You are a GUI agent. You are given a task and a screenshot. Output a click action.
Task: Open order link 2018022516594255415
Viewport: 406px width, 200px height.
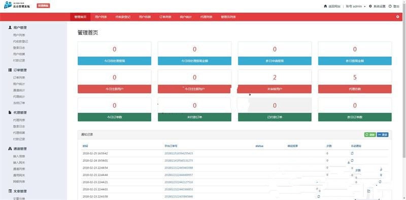(x=179, y=153)
